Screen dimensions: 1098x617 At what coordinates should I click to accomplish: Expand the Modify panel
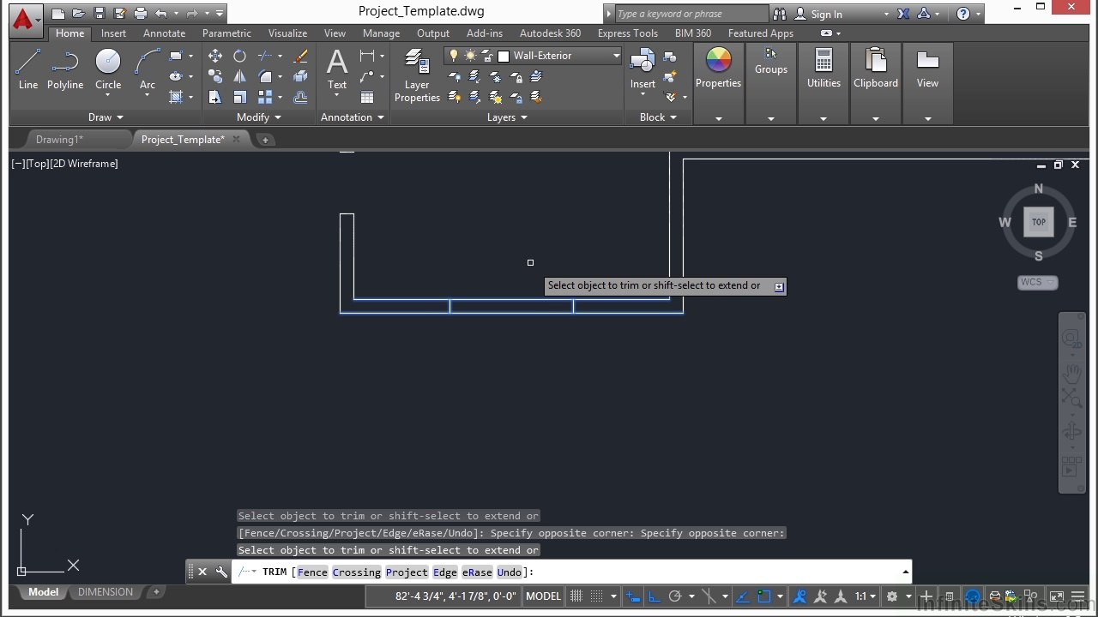click(x=259, y=117)
